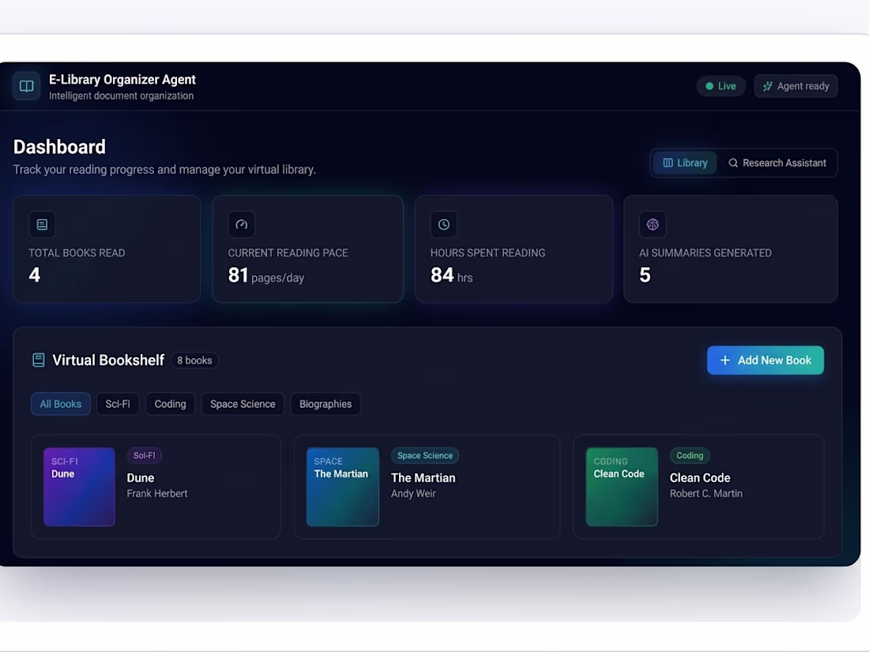Open the Research Assistant tab
This screenshot has height=652, width=869.
tap(777, 163)
